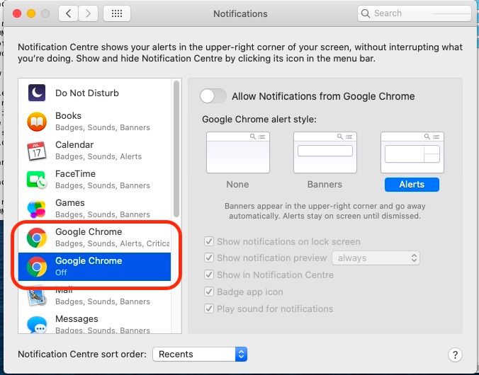Select Google Chrome row with Alerts, Critical

point(94,238)
